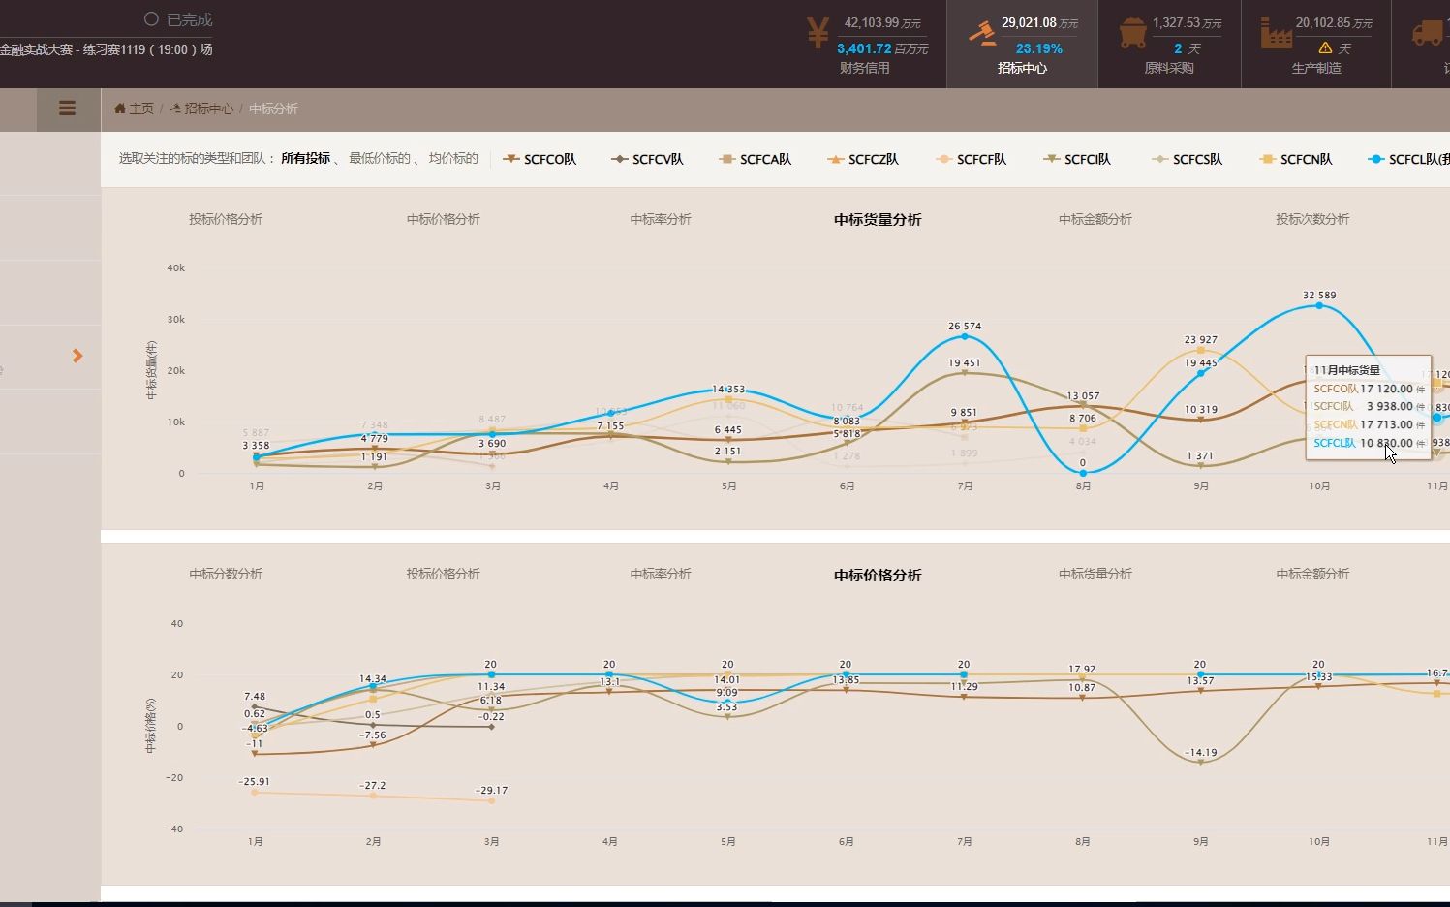Click the -14.19 point in lower chart
This screenshot has height=907, width=1450.
tap(1201, 763)
